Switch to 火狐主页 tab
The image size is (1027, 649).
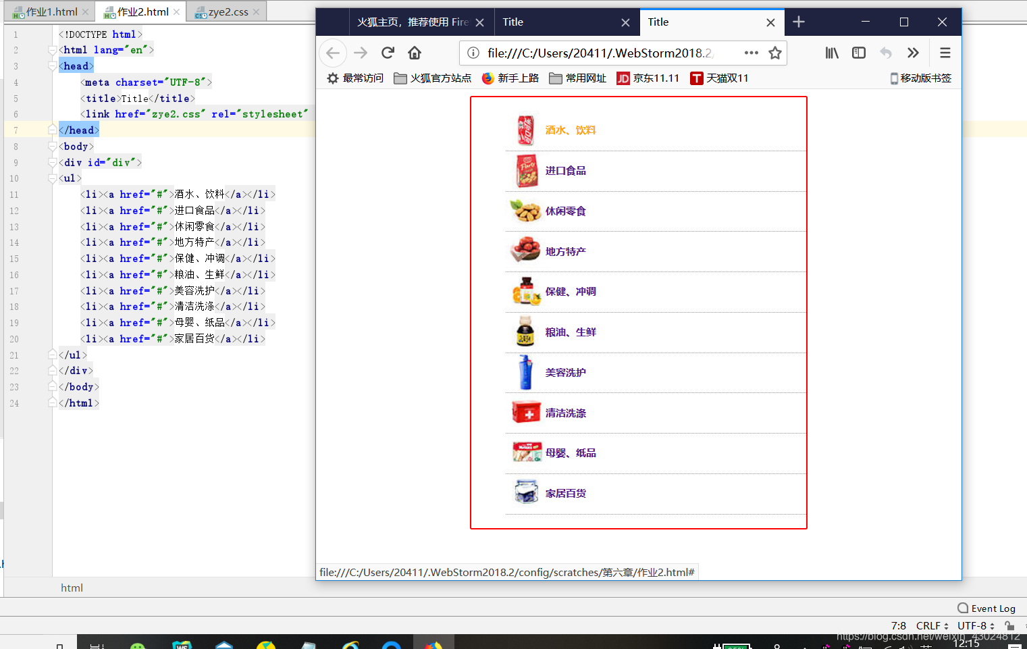coord(412,22)
